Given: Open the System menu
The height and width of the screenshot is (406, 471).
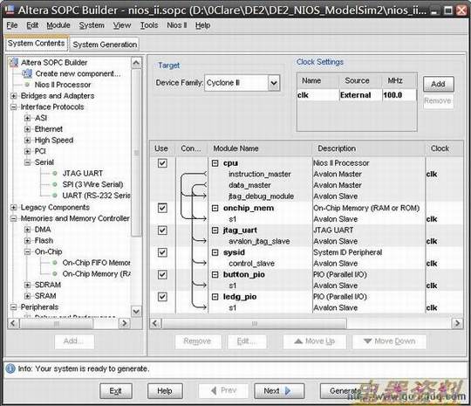Looking at the screenshot, I should 92,25.
